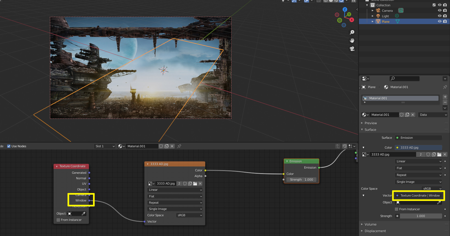
Task: Click the Camera object icon in outliner
Action: coord(378,10)
